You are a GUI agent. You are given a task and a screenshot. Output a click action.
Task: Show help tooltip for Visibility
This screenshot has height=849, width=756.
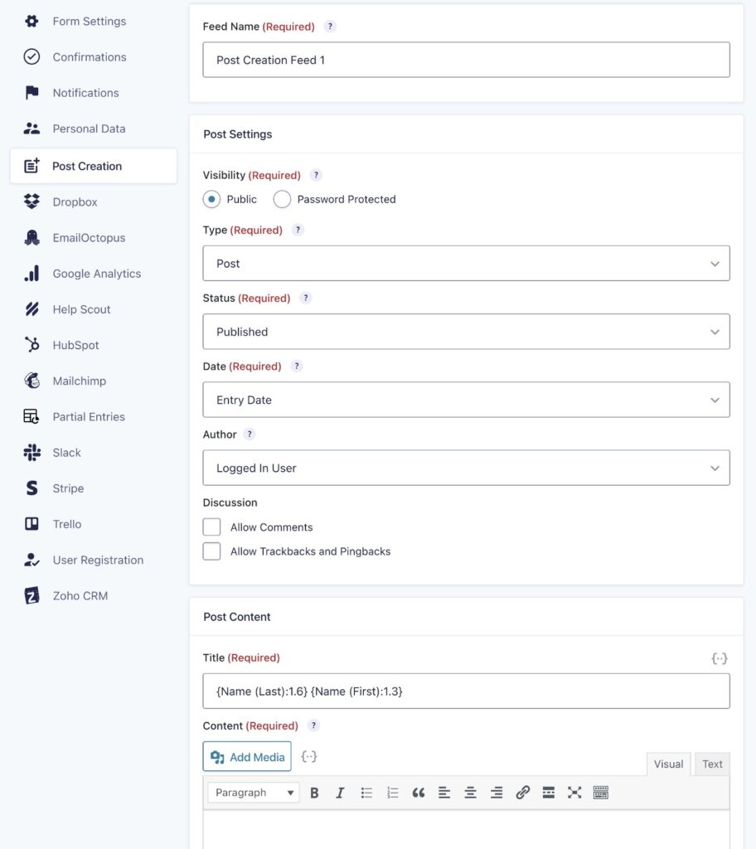316,175
